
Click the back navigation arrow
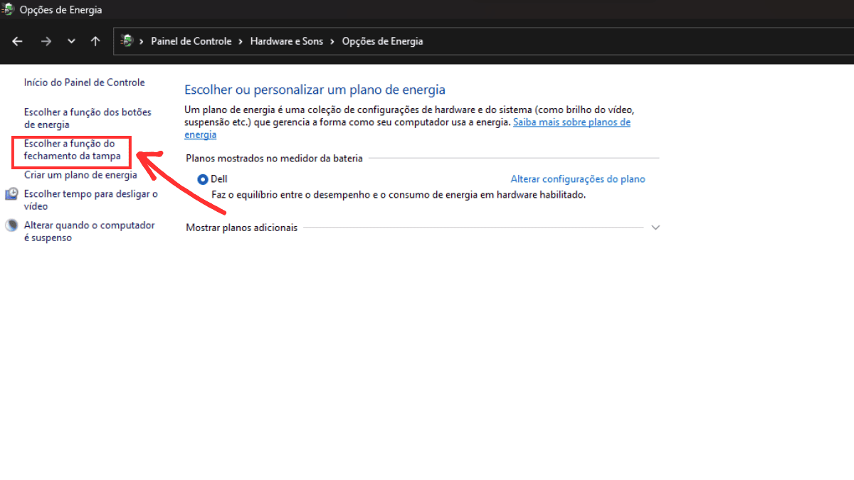pyautogui.click(x=17, y=41)
